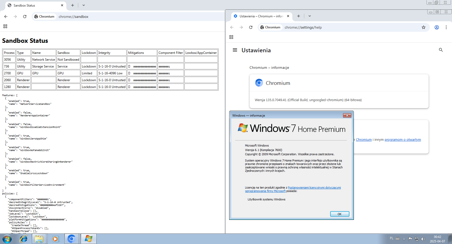Open Windows Explorer from taskbar
The width and height of the screenshot is (452, 244).
[x=39, y=239]
